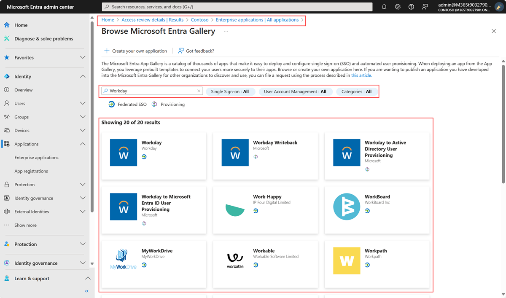The height and width of the screenshot is (298, 506).
Task: Clear the Workday search with the X icon
Action: 199,91
